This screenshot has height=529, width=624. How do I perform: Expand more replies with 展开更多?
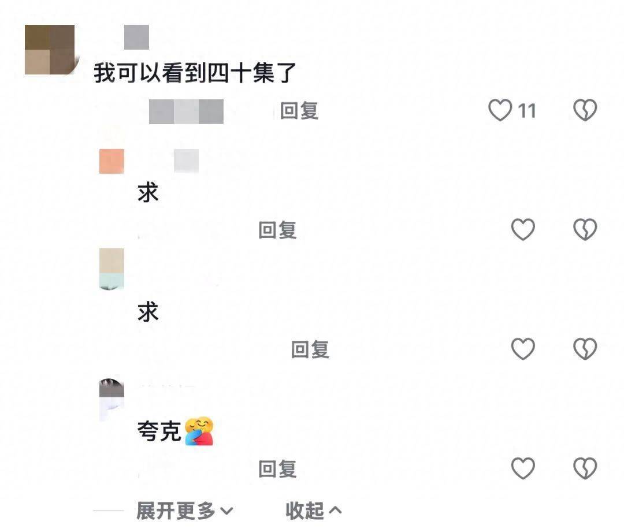pyautogui.click(x=184, y=511)
